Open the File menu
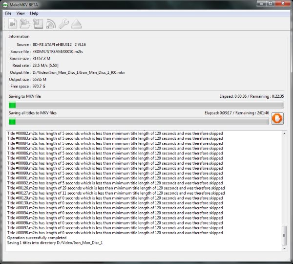The height and width of the screenshot is (264, 293). 8,13
